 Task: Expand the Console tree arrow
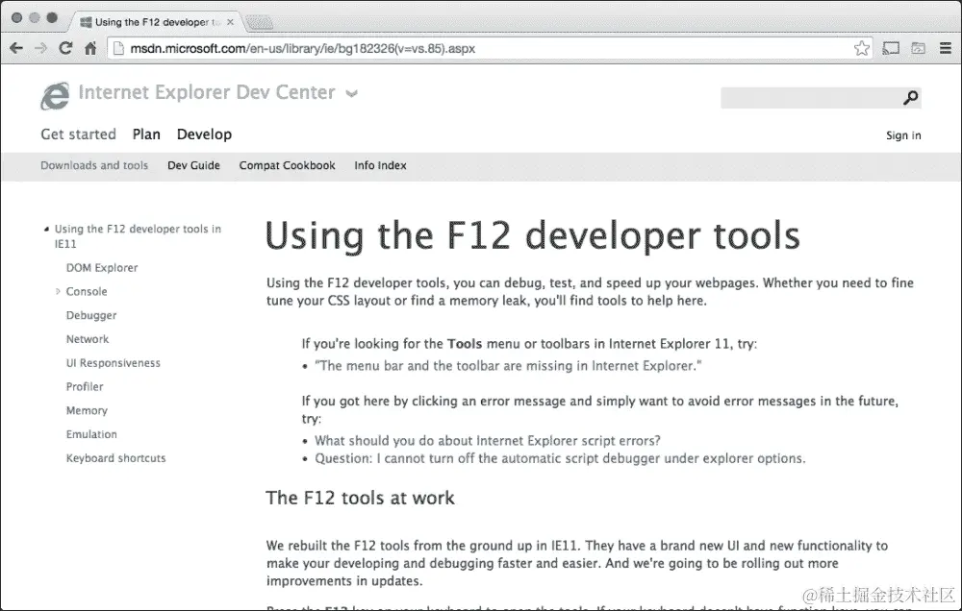point(58,292)
